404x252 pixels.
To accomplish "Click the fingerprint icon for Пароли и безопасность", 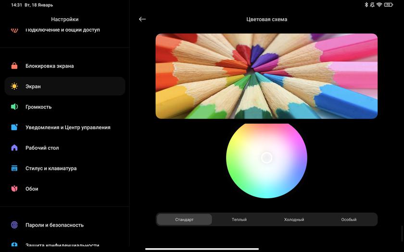I will tap(14, 225).
